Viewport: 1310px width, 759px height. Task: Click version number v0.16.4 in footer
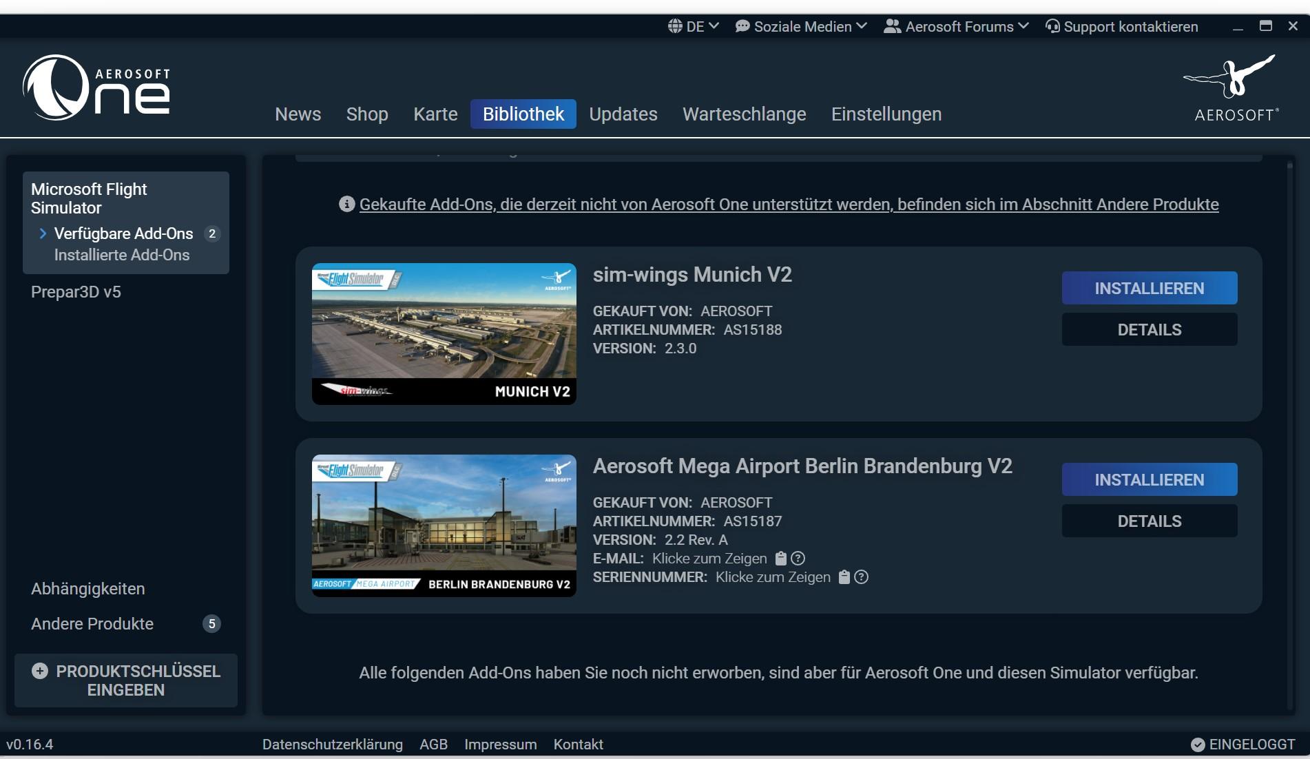click(x=30, y=745)
